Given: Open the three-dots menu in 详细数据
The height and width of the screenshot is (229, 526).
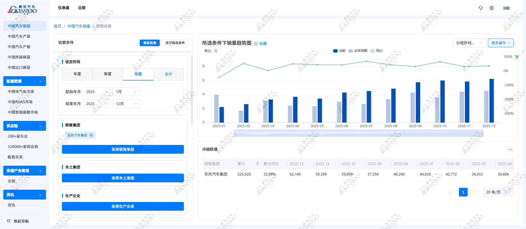Looking at the screenshot, I should click(x=510, y=149).
